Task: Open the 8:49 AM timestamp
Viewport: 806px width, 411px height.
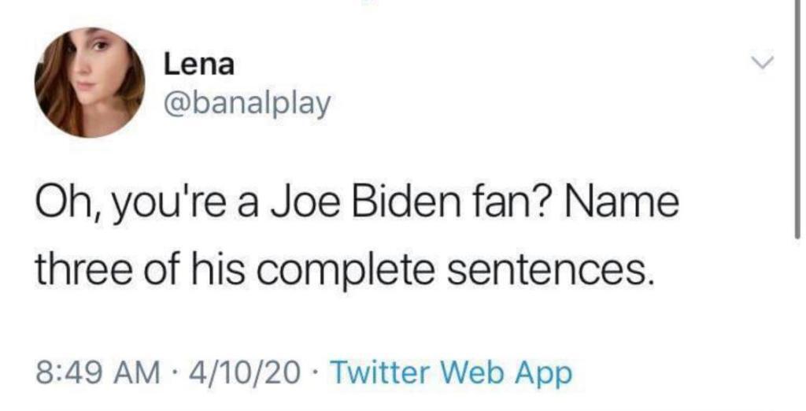Action: click(98, 373)
